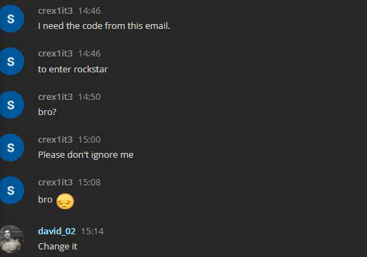This screenshot has height=257, width=367.
Task: Click the crex1it3 name at 15:08
Action: point(55,182)
